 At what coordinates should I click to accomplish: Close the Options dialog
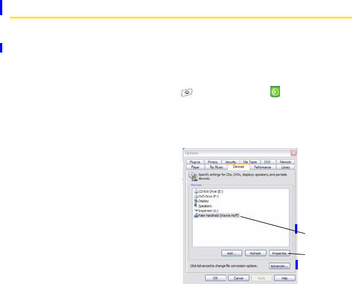(x=294, y=153)
